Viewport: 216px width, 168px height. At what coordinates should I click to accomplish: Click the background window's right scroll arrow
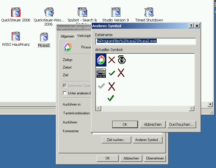tap(210, 104)
